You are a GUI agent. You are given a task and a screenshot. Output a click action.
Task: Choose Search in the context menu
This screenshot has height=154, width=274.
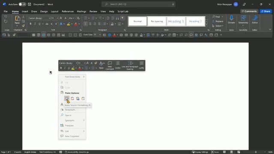click(72, 115)
